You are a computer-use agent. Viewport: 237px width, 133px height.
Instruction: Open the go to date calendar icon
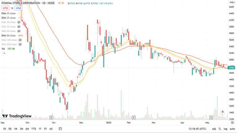click(x=60, y=129)
